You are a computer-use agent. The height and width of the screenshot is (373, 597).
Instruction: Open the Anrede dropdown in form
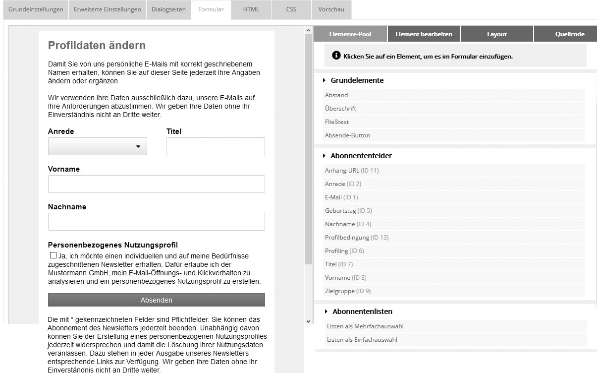click(98, 146)
